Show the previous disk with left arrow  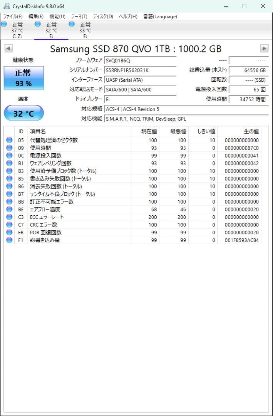click(9, 49)
